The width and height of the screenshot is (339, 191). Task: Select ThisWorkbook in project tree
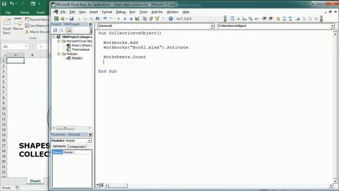pyautogui.click(x=81, y=49)
